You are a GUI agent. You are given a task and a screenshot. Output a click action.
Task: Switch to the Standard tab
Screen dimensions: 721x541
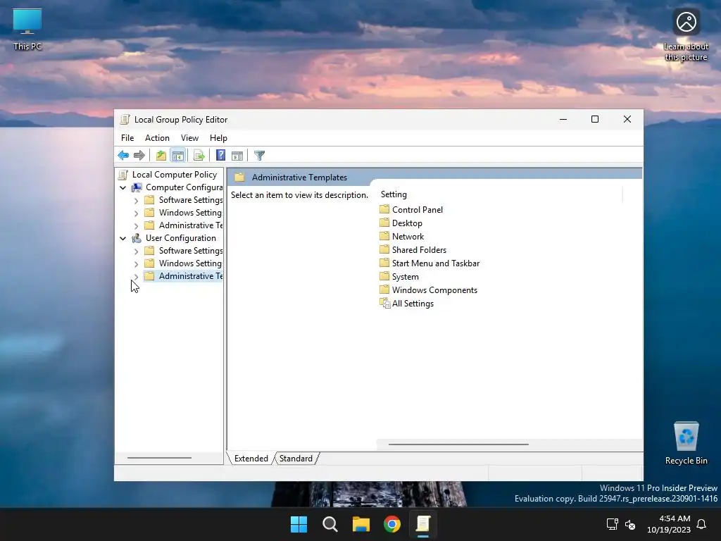pyautogui.click(x=296, y=458)
